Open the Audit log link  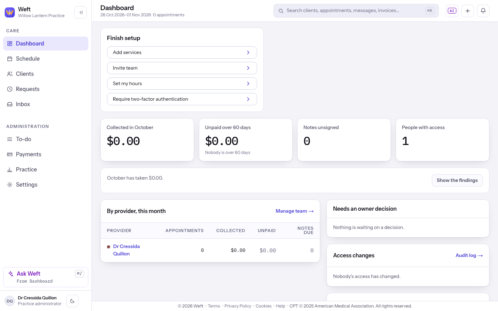pos(469,255)
